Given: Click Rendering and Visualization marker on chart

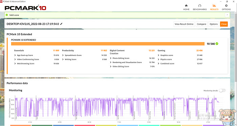Looking at the screenshot, I should (x=175, y=111).
